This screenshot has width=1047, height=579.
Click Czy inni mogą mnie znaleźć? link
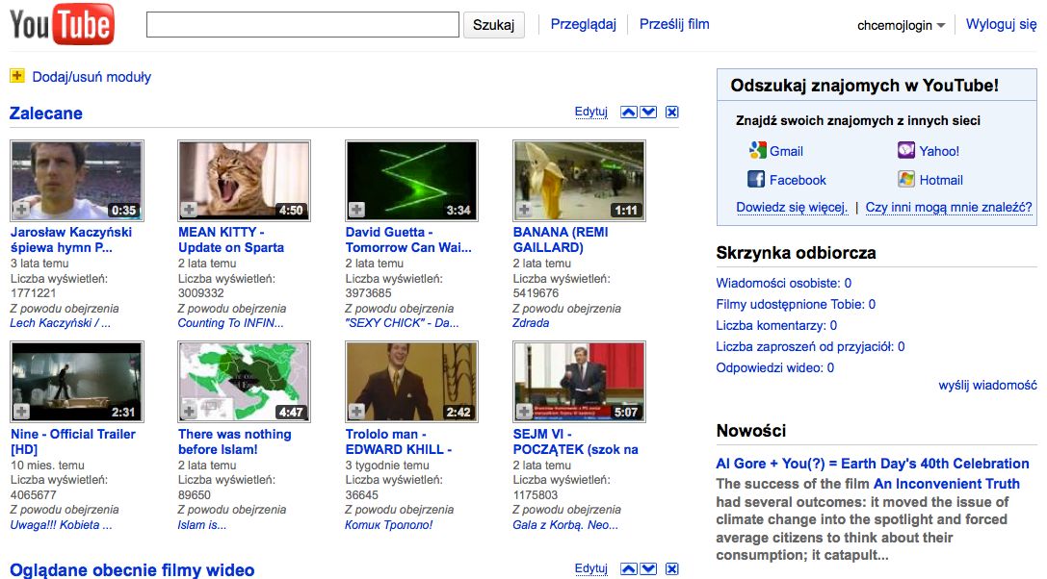949,207
